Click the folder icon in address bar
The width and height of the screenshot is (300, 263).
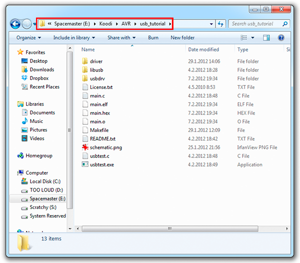point(42,23)
